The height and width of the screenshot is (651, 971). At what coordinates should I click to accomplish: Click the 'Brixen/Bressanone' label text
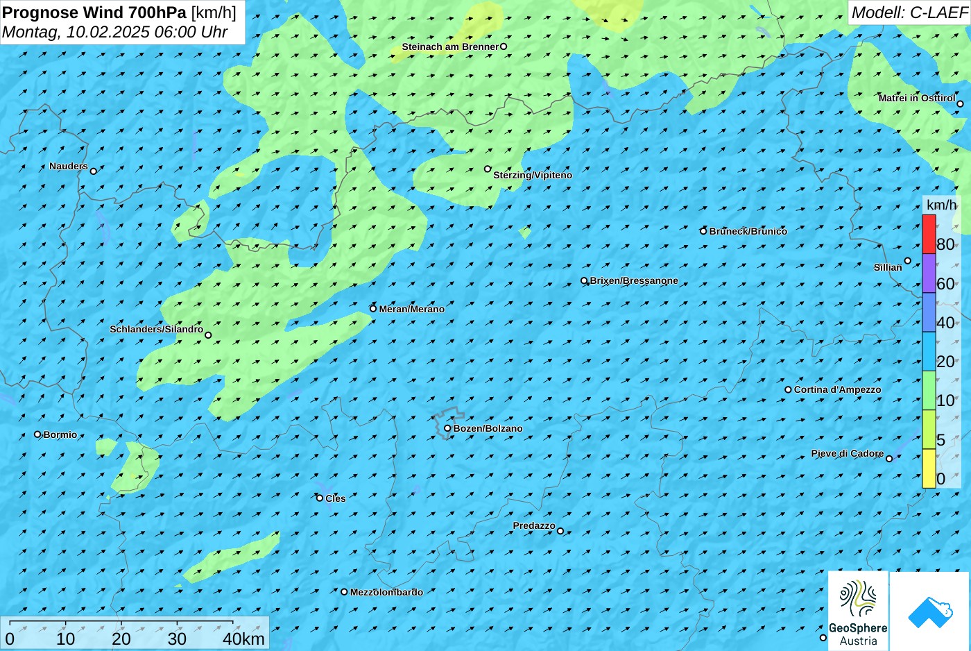click(634, 280)
